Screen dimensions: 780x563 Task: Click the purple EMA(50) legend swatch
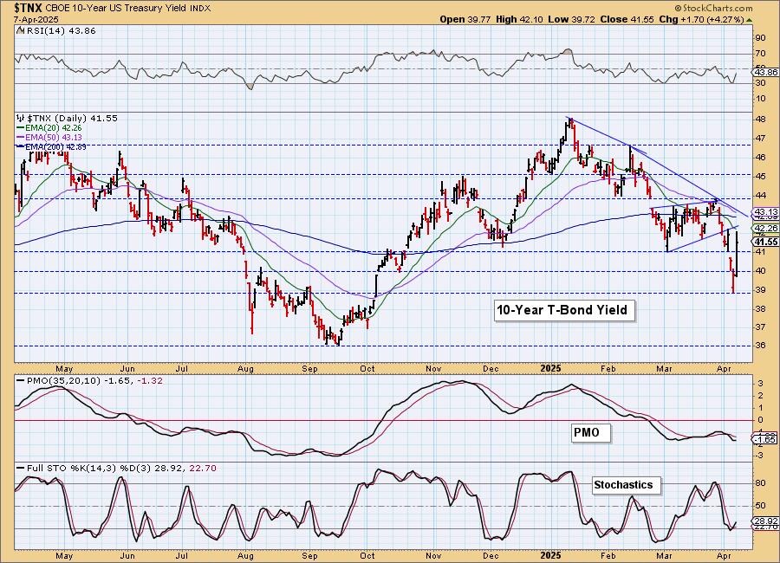point(21,137)
